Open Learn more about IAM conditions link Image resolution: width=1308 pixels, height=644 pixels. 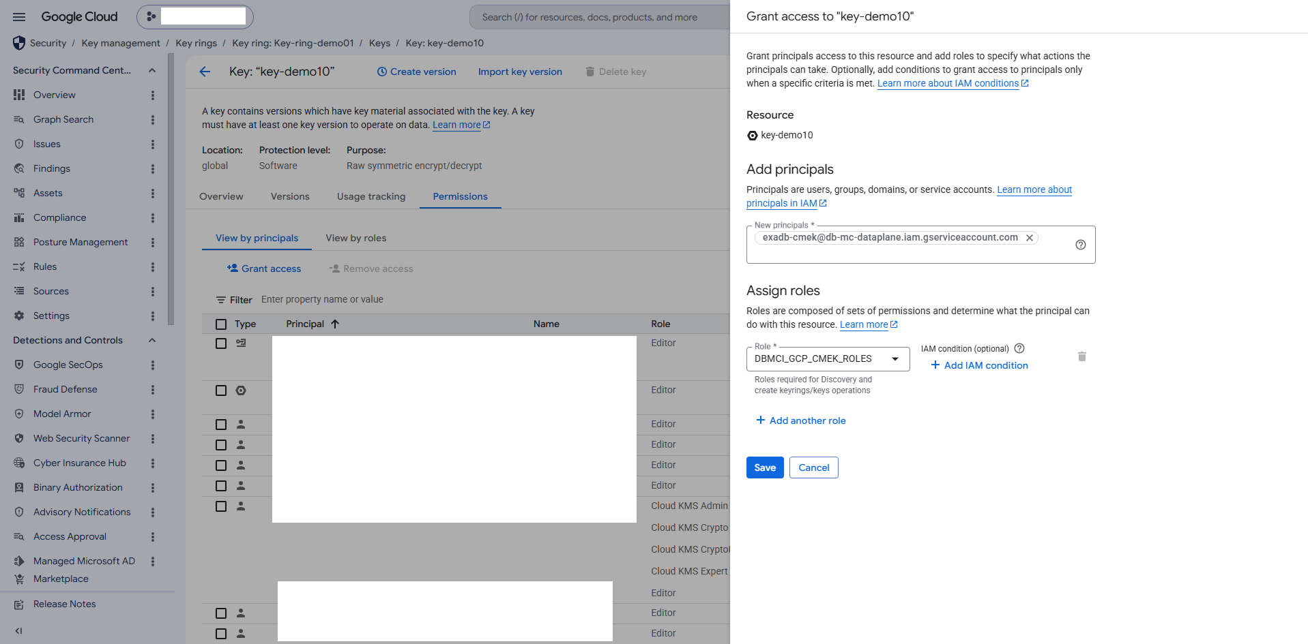click(x=953, y=83)
